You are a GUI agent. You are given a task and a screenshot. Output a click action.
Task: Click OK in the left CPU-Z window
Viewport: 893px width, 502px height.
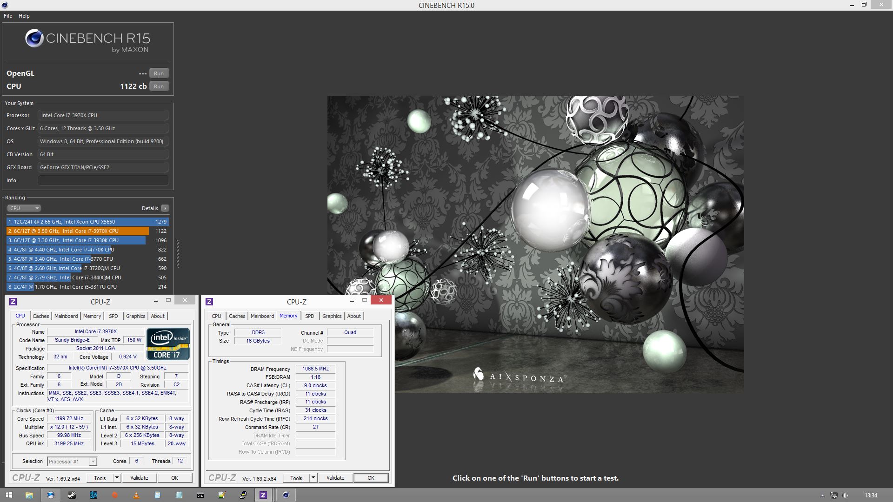tap(174, 478)
